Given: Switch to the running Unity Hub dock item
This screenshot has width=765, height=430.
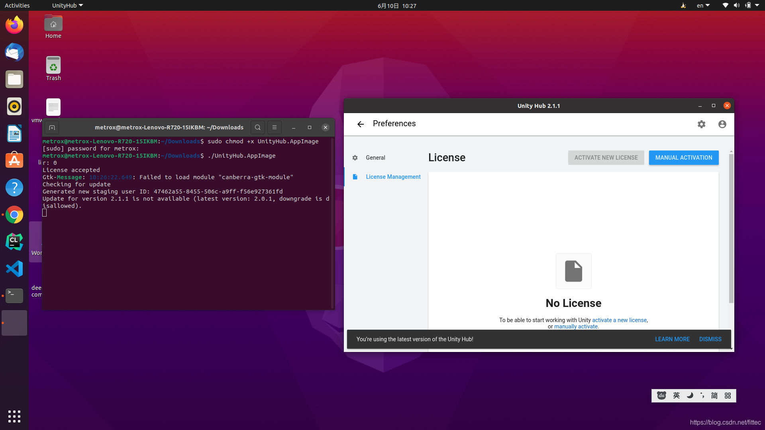Looking at the screenshot, I should [14, 323].
